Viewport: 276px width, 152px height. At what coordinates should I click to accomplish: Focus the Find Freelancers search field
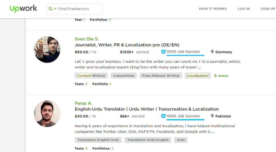click(74, 9)
